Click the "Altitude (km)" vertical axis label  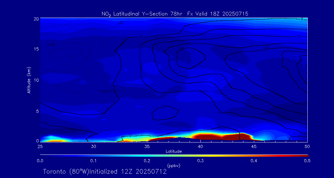click(x=29, y=80)
